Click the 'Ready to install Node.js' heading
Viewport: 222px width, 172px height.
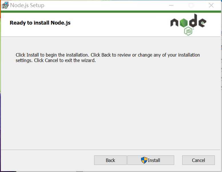click(x=40, y=23)
